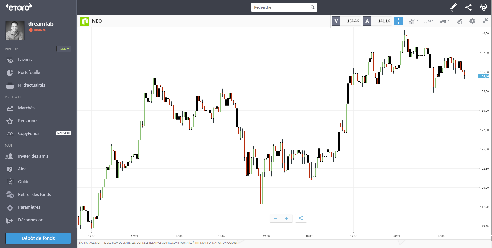
Task: Open the chart settings gear icon
Action: click(x=472, y=21)
